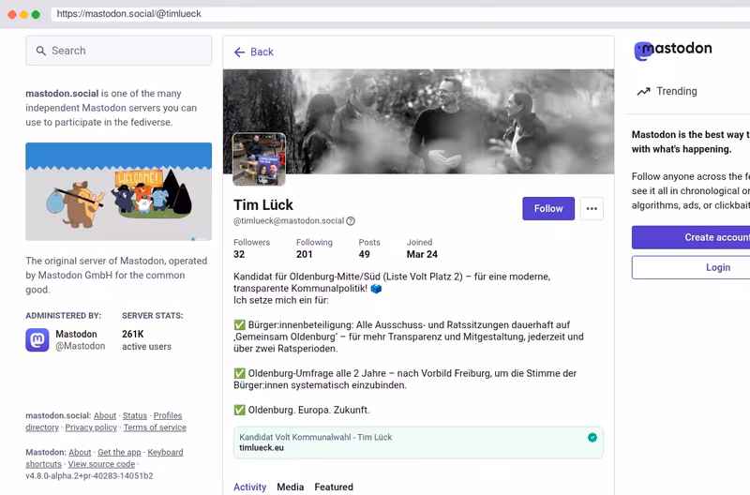750x495 pixels.
Task: Open the mastodon.social About link
Action: tap(105, 415)
